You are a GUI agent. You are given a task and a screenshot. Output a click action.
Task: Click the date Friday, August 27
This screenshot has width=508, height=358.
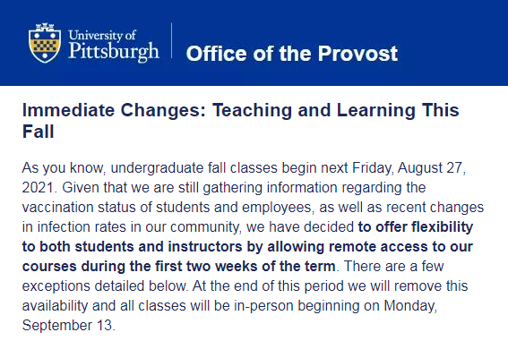click(x=409, y=168)
